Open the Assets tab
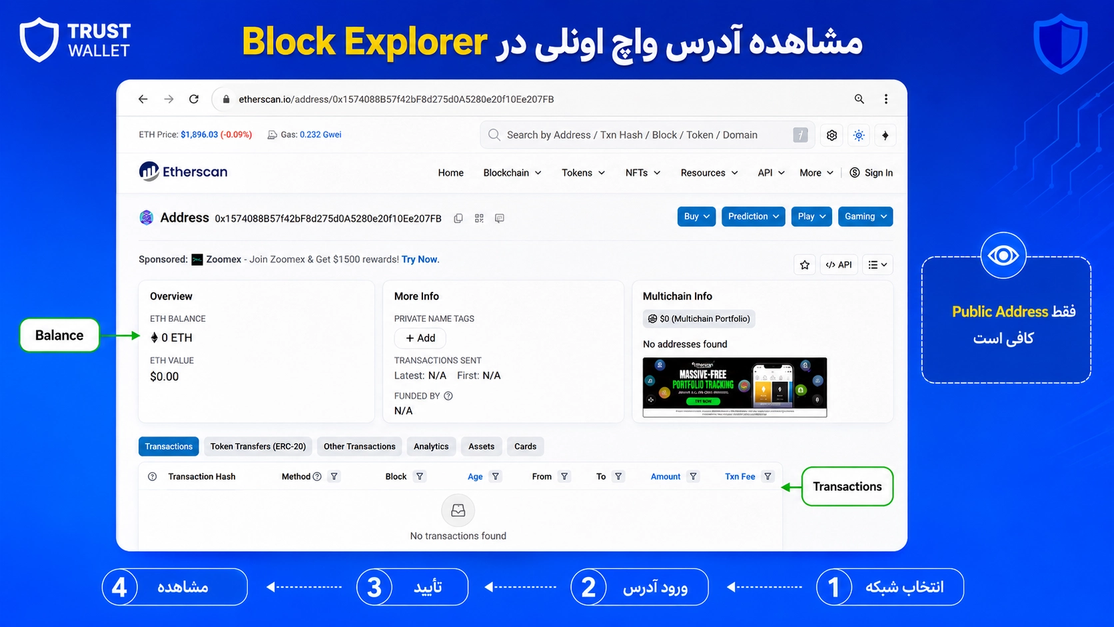This screenshot has width=1114, height=627. pyautogui.click(x=481, y=446)
